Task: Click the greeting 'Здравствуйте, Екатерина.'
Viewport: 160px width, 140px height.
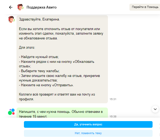Action: point(39,19)
